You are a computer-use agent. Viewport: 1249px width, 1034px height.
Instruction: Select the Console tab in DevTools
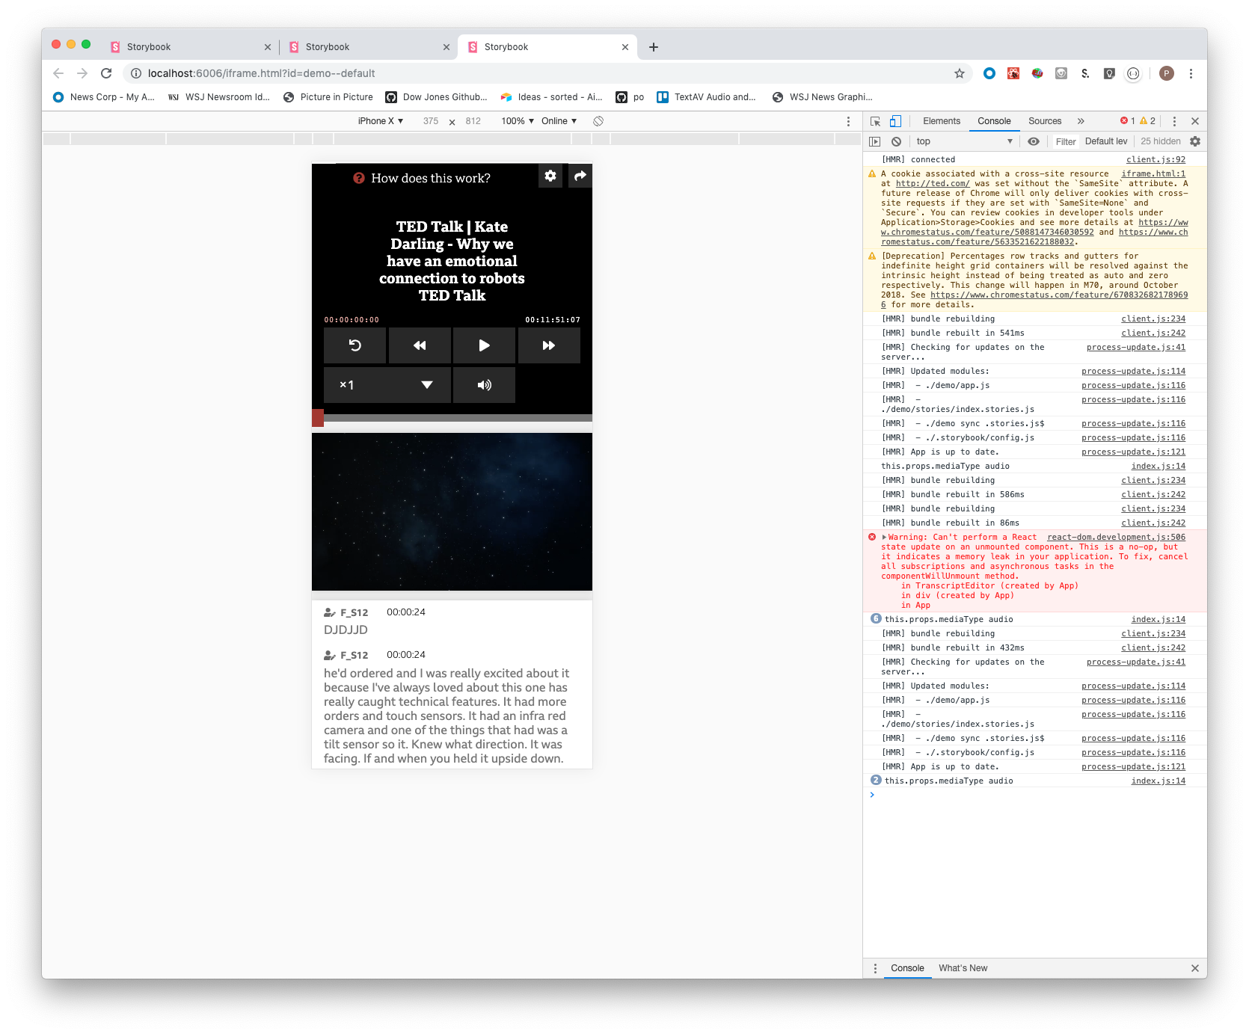pyautogui.click(x=994, y=121)
